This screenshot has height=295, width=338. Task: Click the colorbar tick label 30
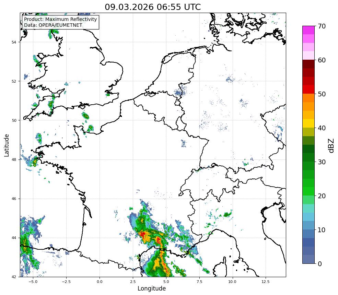[x=322, y=162]
